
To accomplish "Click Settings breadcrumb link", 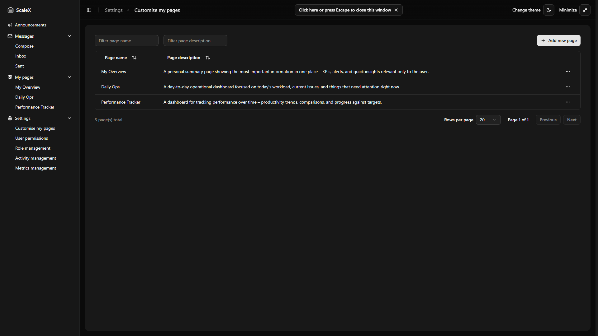I will [114, 10].
